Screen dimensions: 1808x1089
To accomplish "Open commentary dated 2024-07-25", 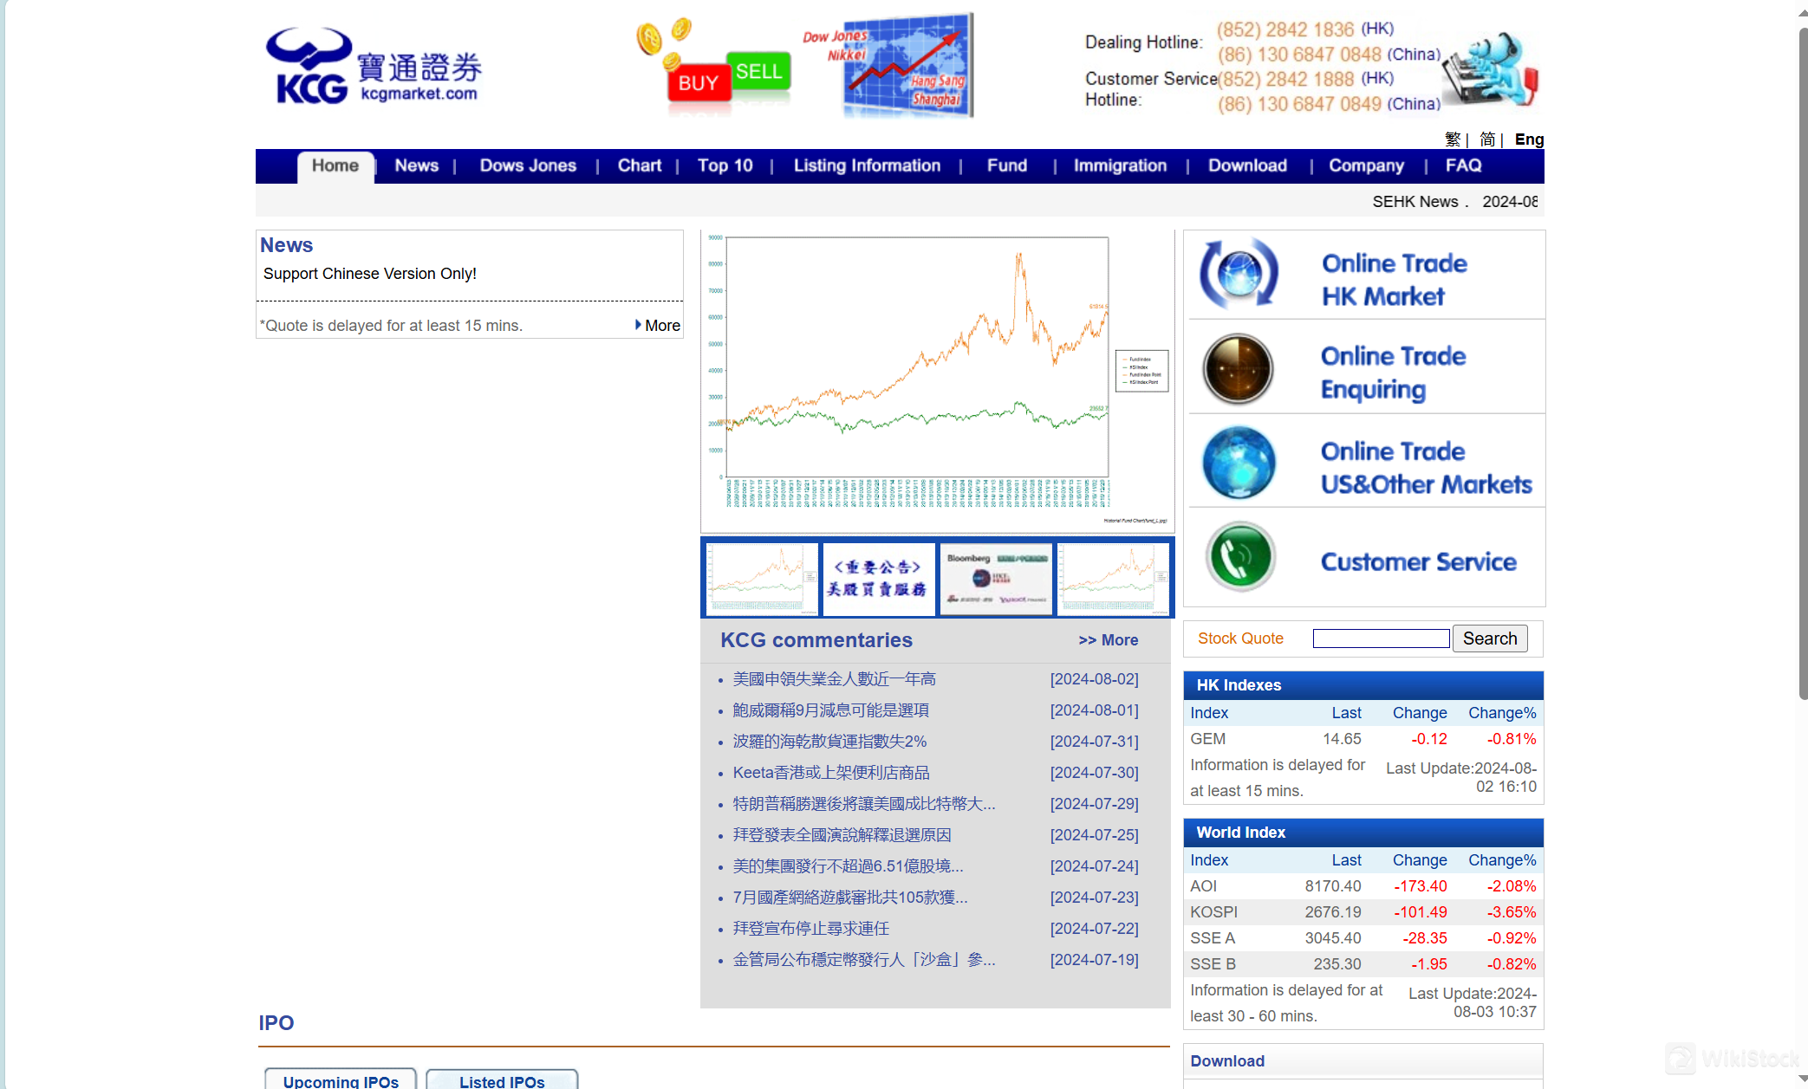I will click(842, 835).
